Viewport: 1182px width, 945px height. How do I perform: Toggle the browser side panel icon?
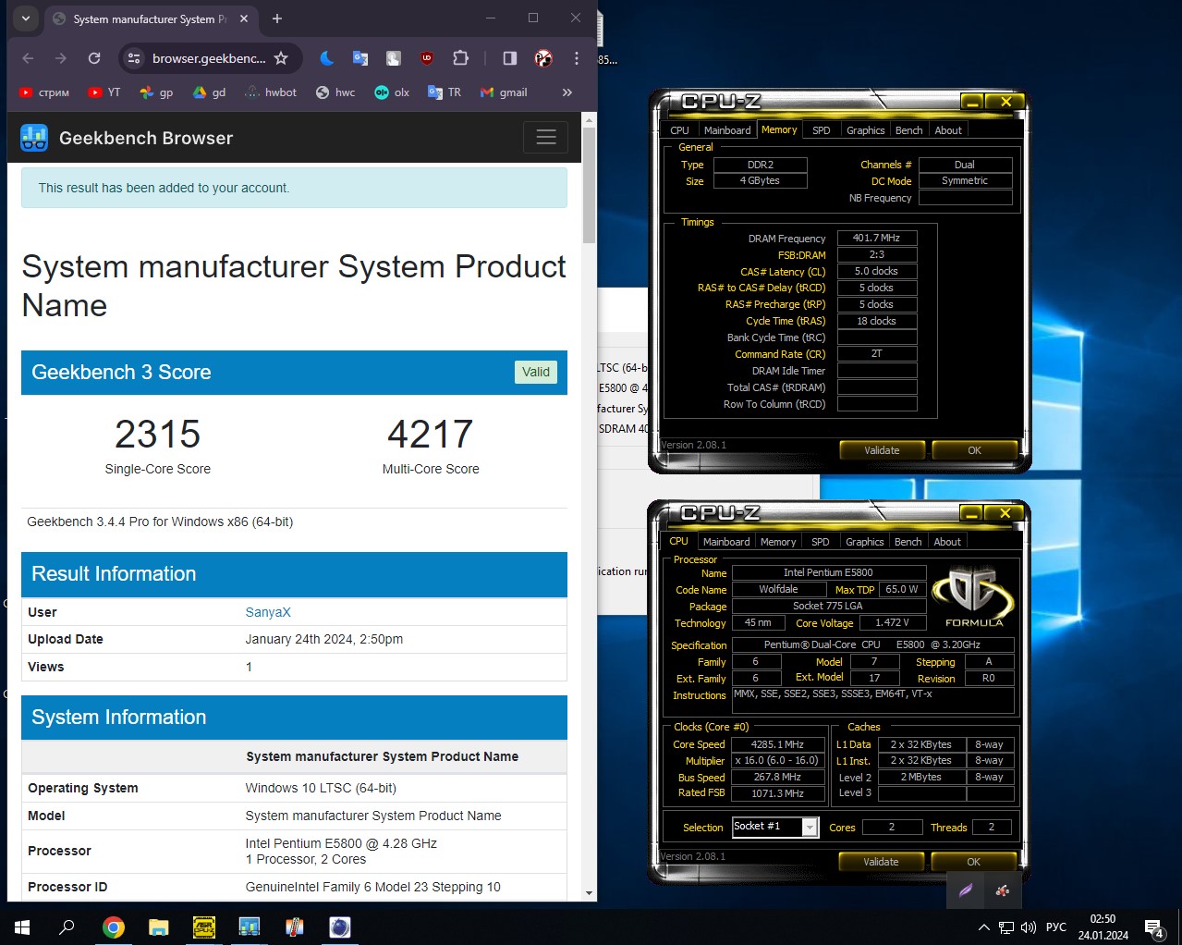pos(510,58)
